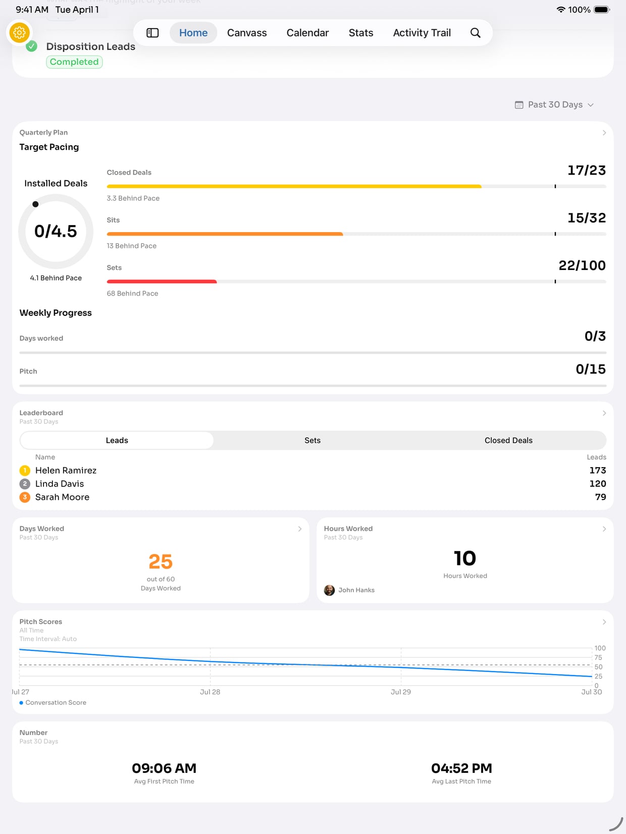
Task: Expand the Pitch Scores card chevron
Action: [x=604, y=622]
